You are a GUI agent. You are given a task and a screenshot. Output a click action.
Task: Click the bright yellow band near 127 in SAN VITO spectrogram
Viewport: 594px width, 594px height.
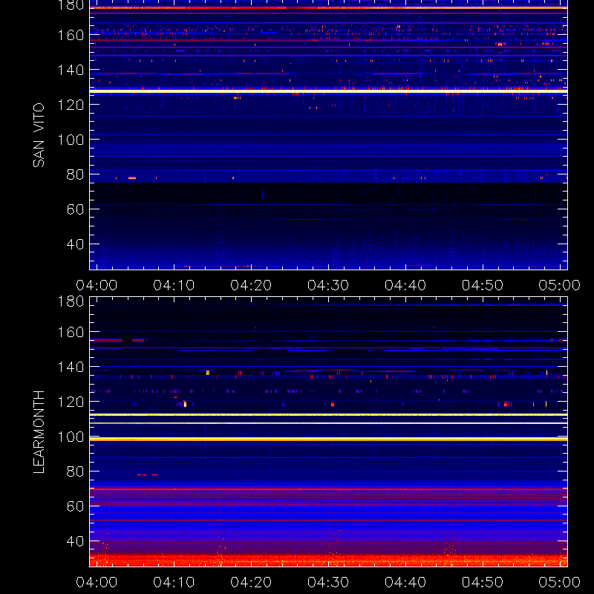point(328,91)
